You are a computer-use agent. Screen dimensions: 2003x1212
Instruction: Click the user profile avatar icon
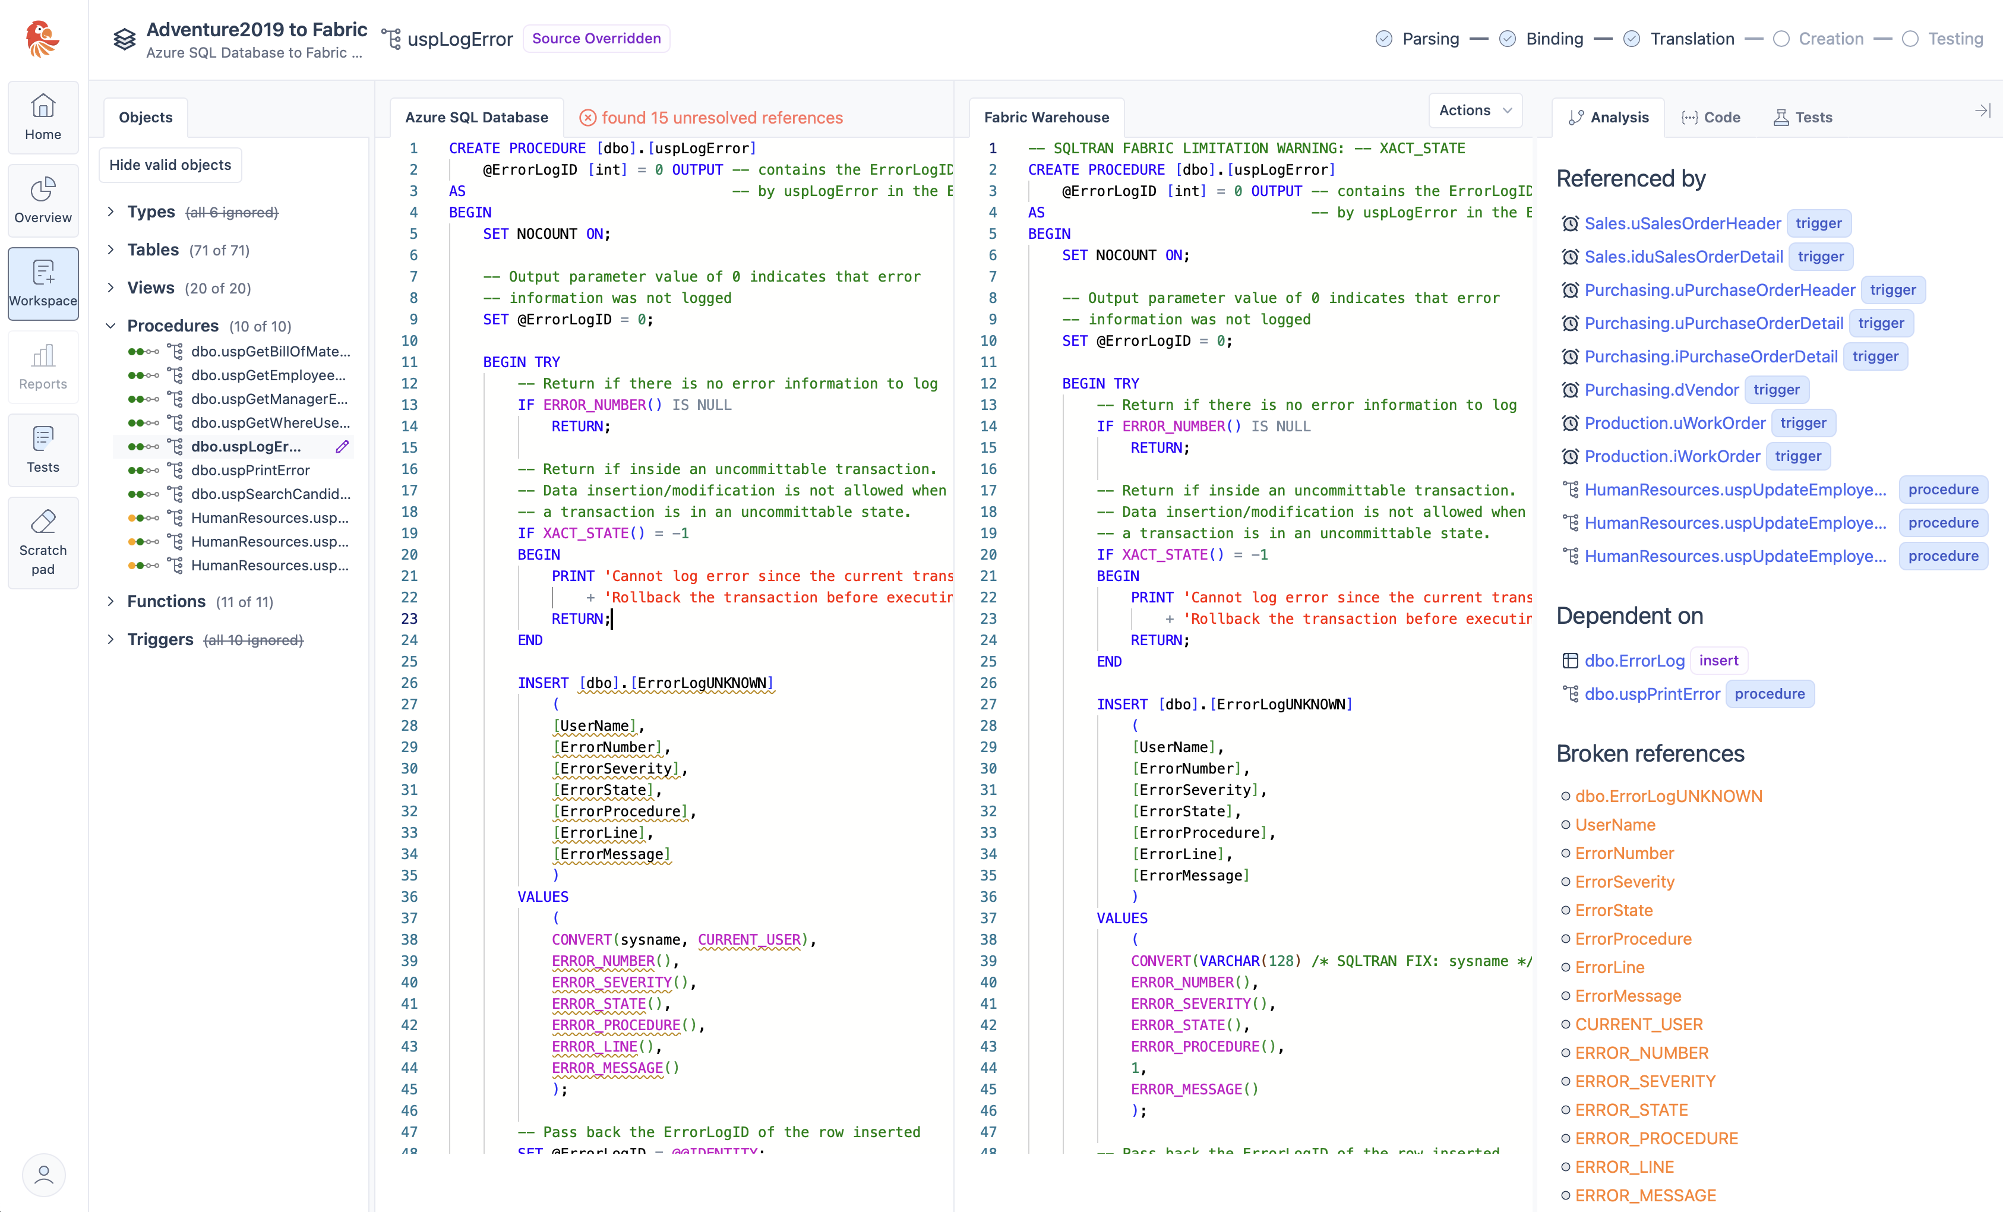(x=44, y=1174)
